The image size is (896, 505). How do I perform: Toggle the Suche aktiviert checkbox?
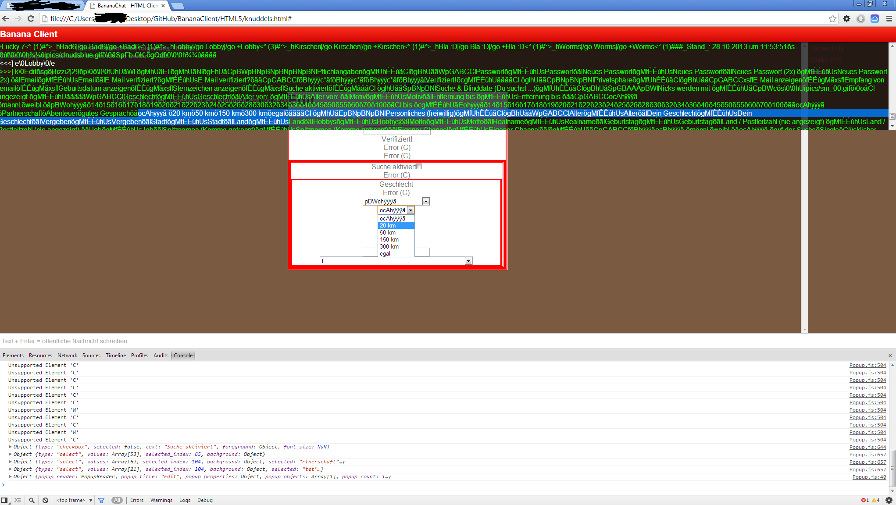pyautogui.click(x=419, y=167)
